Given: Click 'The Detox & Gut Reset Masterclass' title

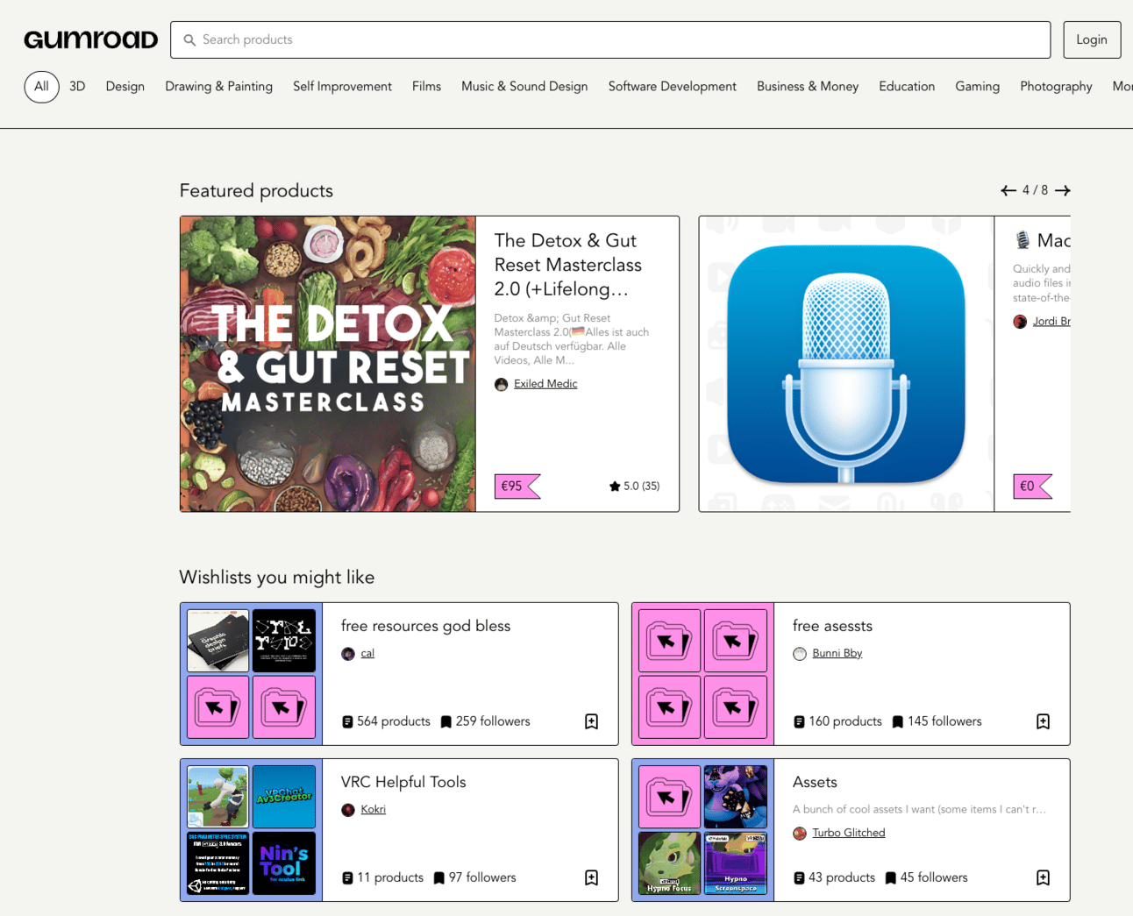Looking at the screenshot, I should pyautogui.click(x=568, y=265).
